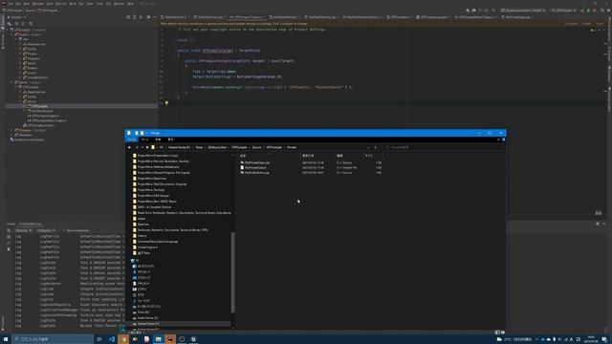
Task: Click the Explorer search box
Action: click(x=443, y=147)
